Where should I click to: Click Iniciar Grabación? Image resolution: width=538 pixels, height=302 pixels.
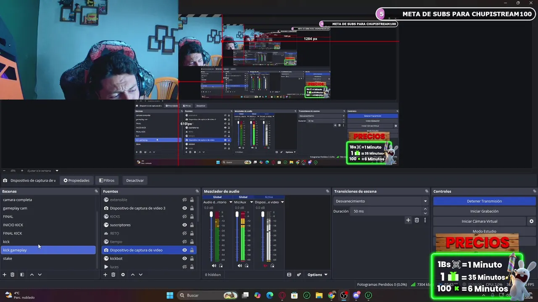pos(484,211)
